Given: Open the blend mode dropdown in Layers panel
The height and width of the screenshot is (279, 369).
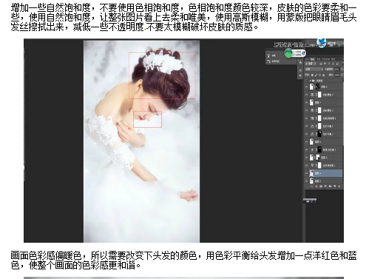Looking at the screenshot, I should tap(314, 70).
